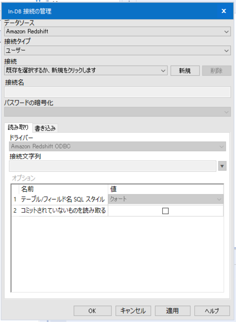Confirm with the OK button
Image resolution: width=236 pixels, height=322 pixels.
pyautogui.click(x=93, y=311)
